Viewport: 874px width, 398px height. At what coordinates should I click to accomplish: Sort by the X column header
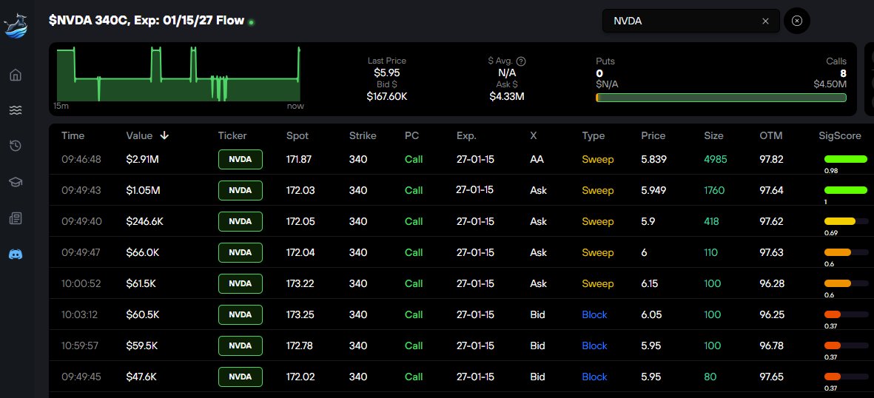pyautogui.click(x=534, y=135)
